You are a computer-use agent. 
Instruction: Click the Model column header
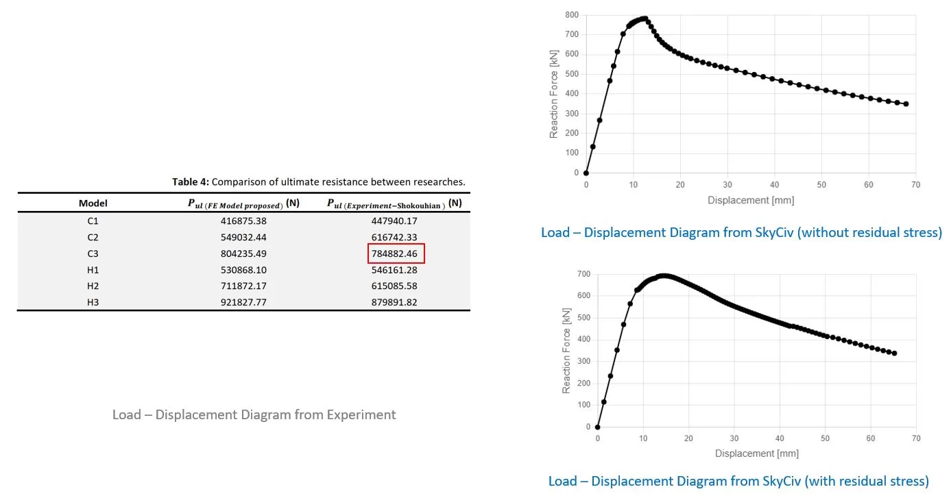93,203
